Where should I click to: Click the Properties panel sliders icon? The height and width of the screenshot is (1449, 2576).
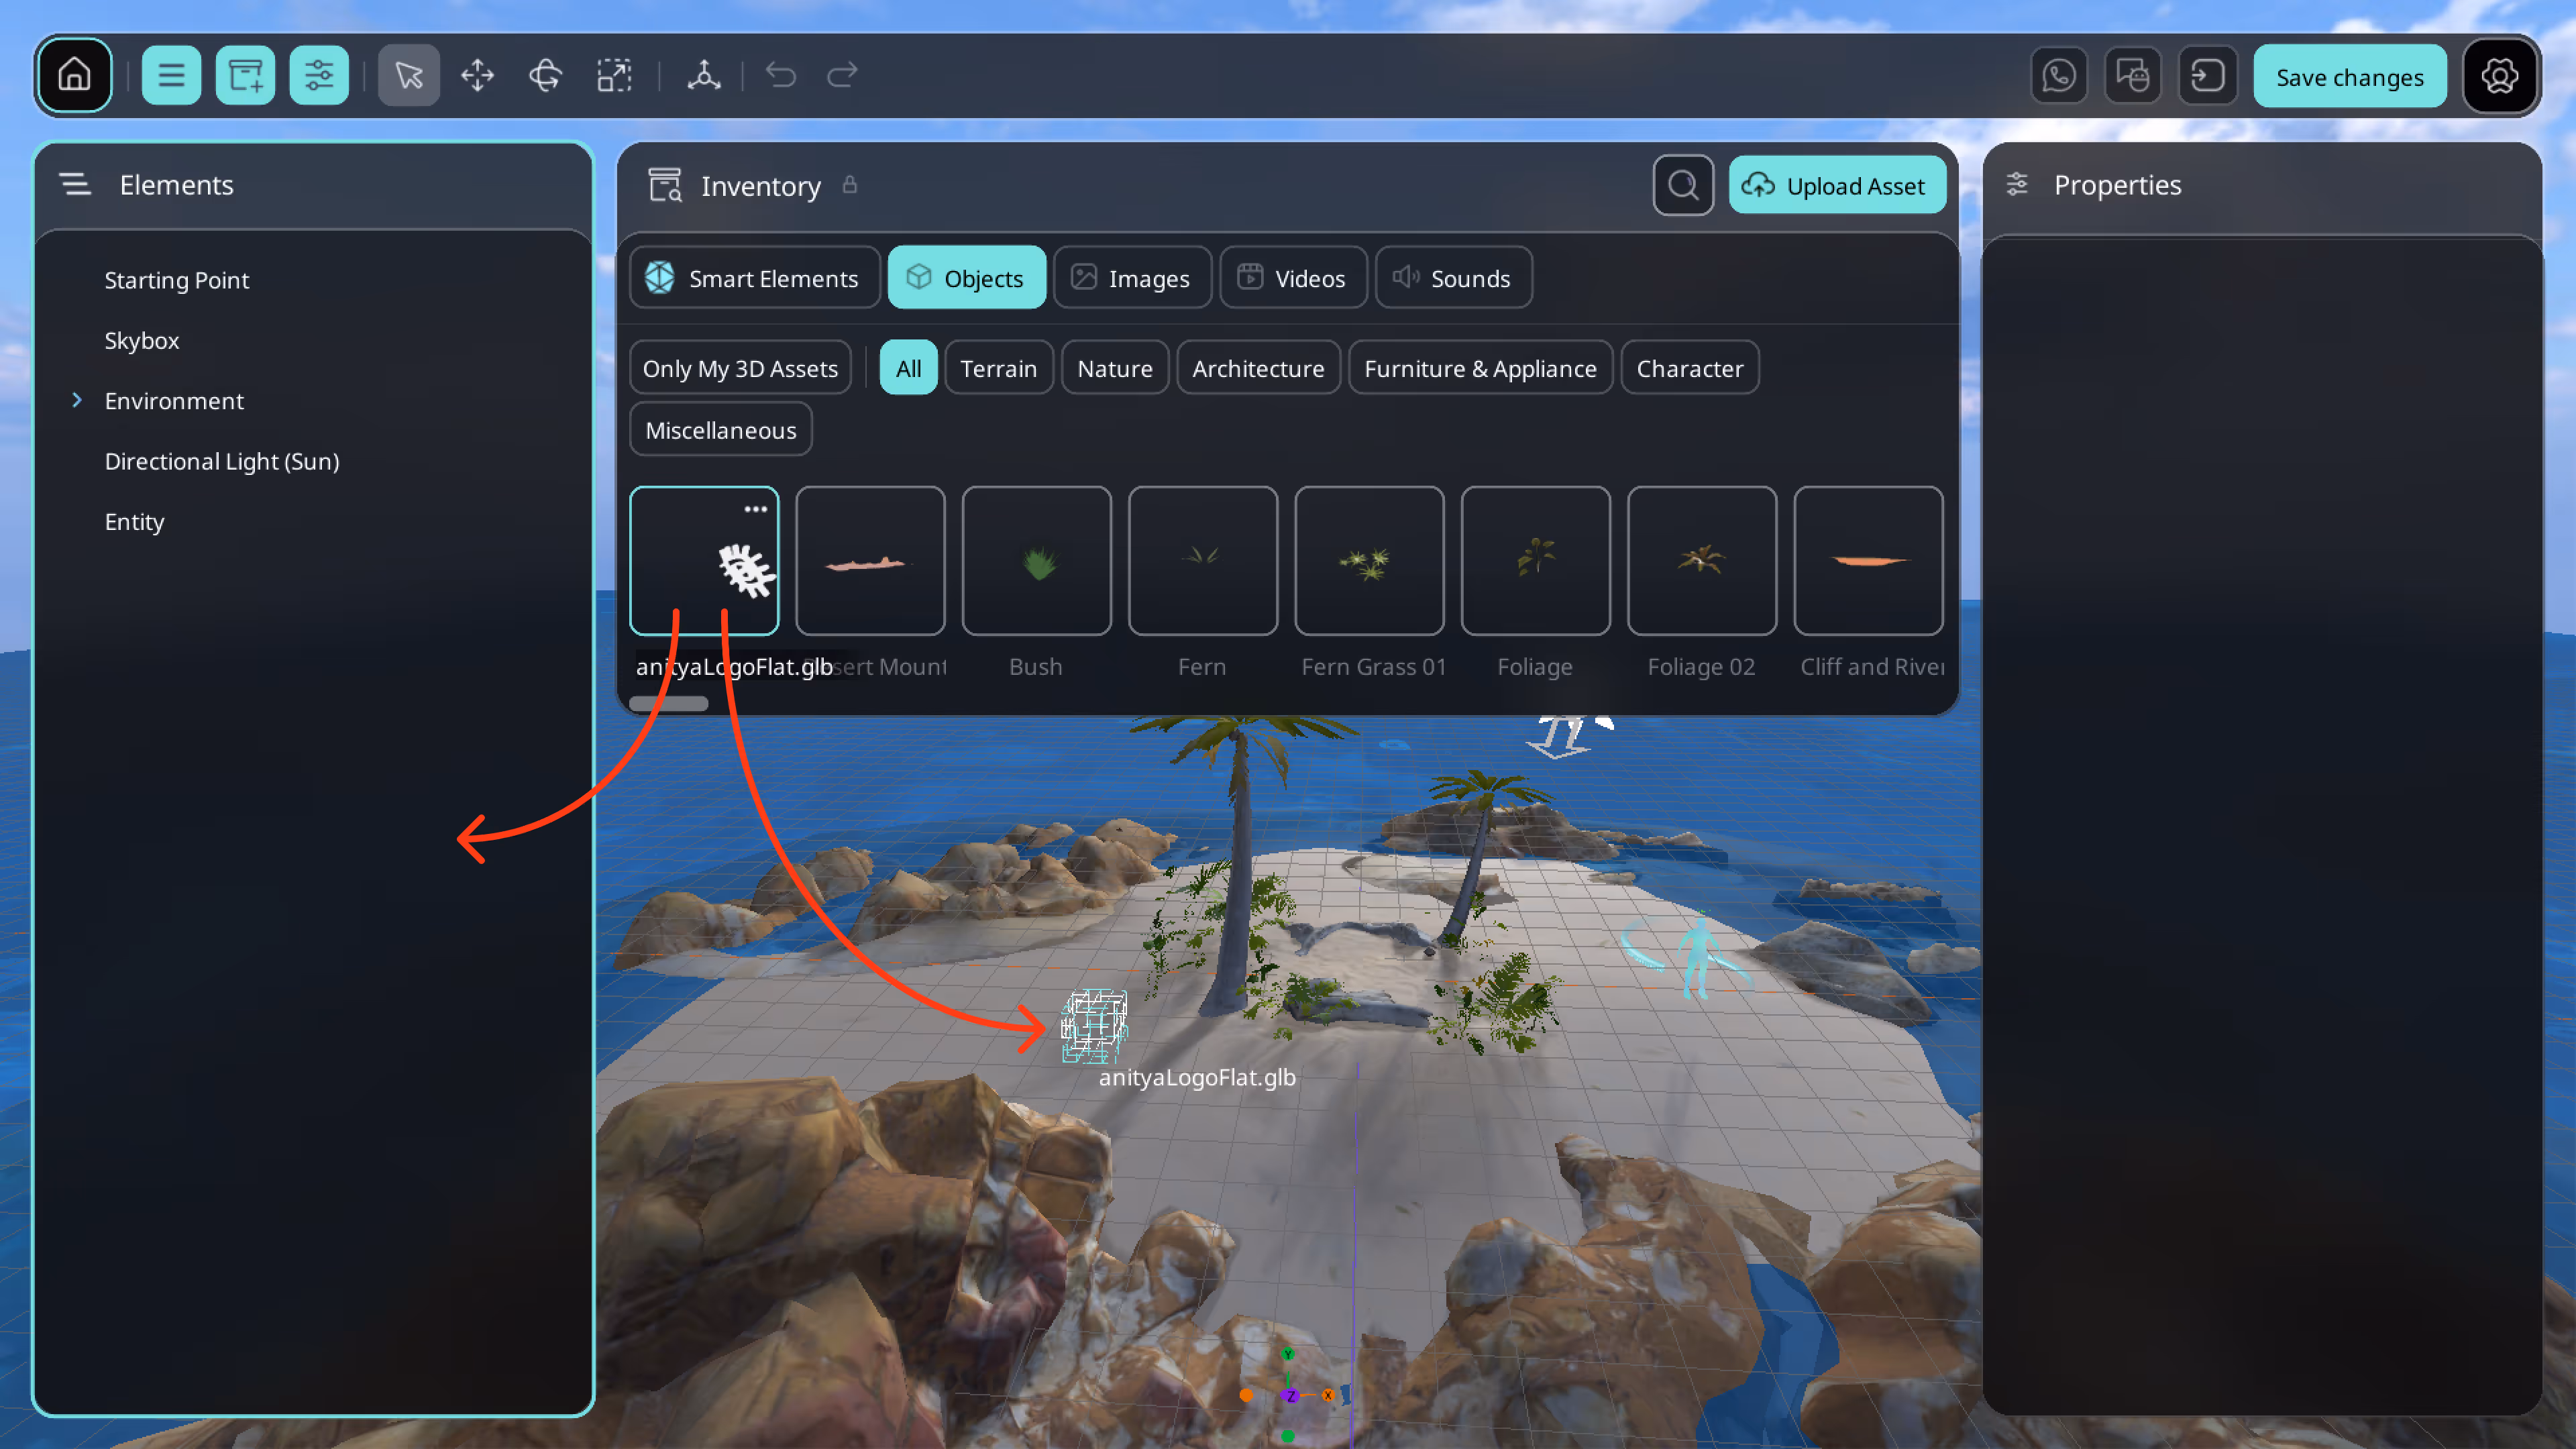(2017, 184)
